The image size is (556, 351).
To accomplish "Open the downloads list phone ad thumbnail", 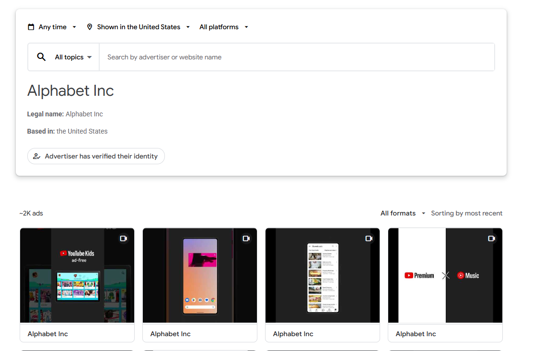I will tap(322, 275).
